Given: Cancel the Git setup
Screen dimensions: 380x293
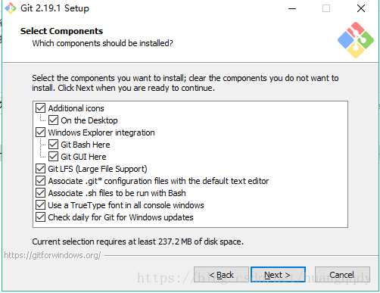Looking at the screenshot, I should (x=342, y=275).
